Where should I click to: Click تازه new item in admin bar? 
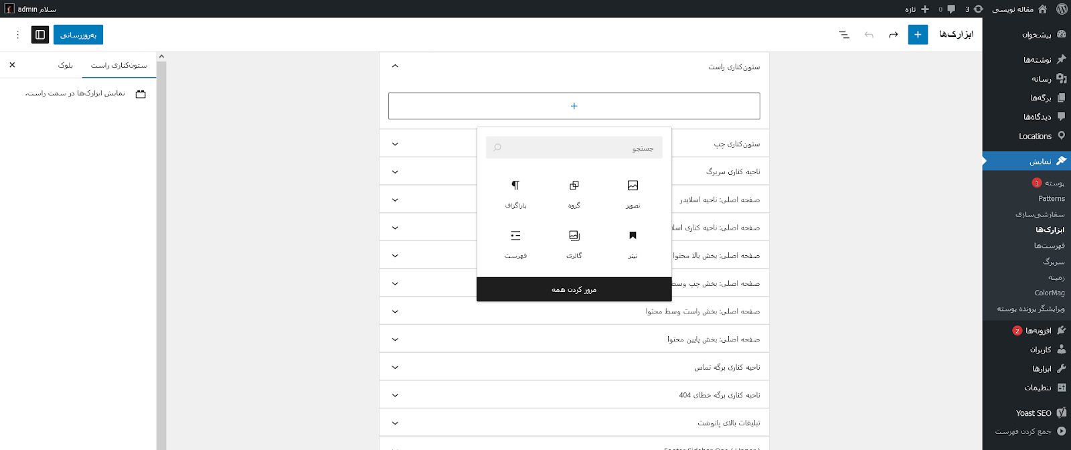916,9
